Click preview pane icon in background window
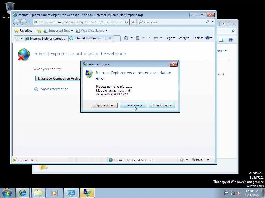The width and height of the screenshot is (265, 198). [221, 40]
